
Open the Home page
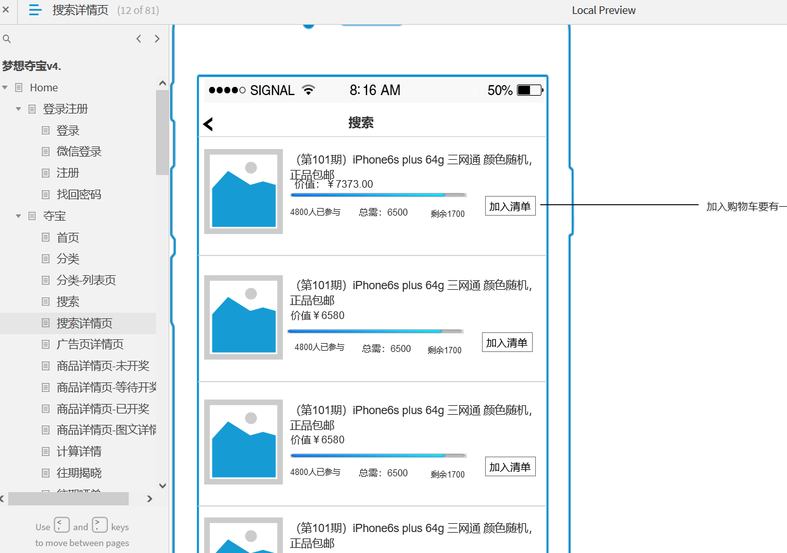[44, 88]
